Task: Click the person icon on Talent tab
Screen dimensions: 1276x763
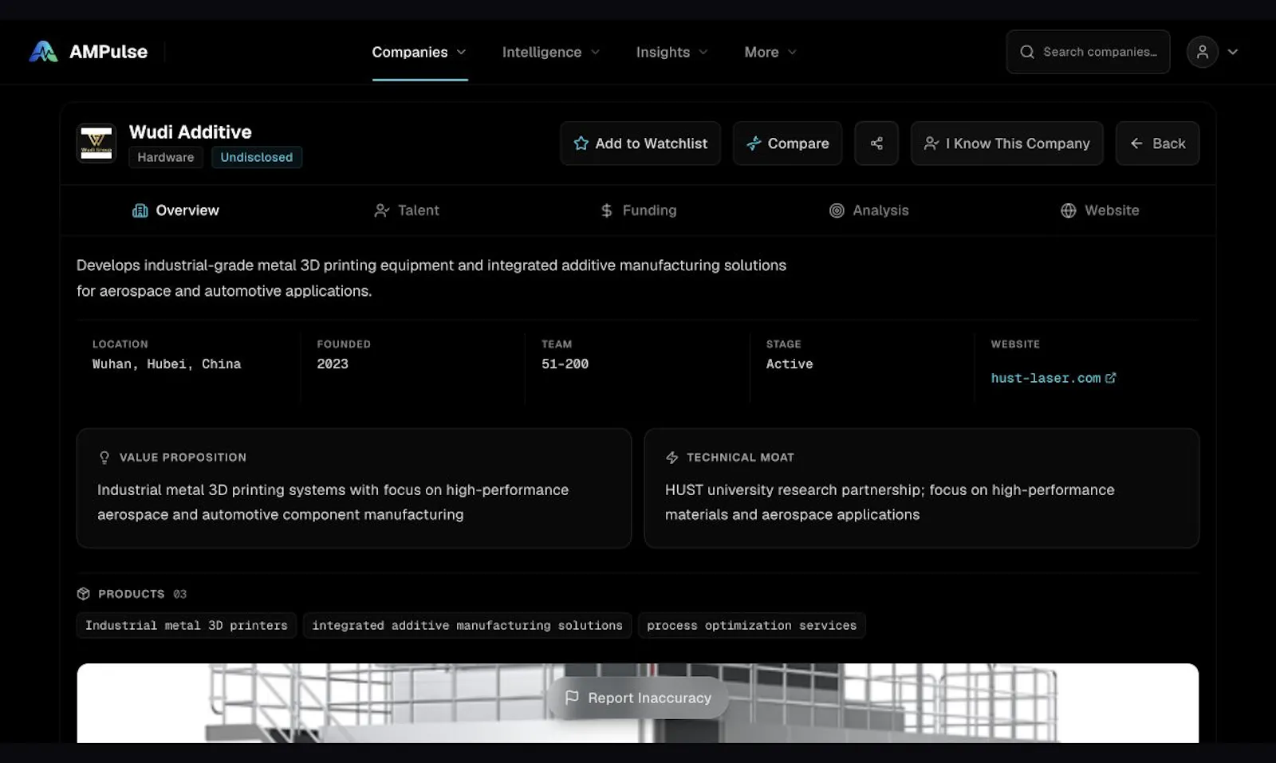Action: tap(382, 210)
